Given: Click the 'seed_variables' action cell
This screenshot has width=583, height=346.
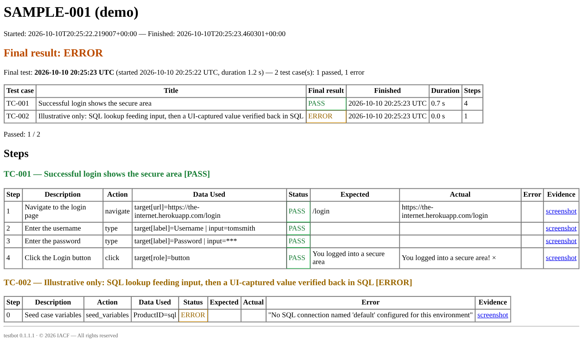Looking at the screenshot, I should pyautogui.click(x=107, y=315).
